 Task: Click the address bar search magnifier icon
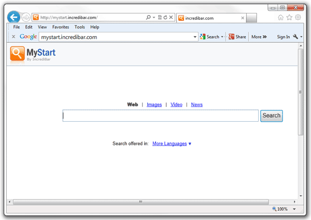(x=148, y=17)
